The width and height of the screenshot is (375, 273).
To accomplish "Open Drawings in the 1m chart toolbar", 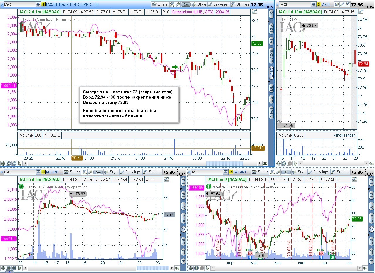I will pos(218,4).
